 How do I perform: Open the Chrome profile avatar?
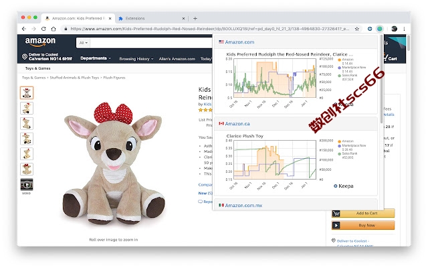point(394,29)
